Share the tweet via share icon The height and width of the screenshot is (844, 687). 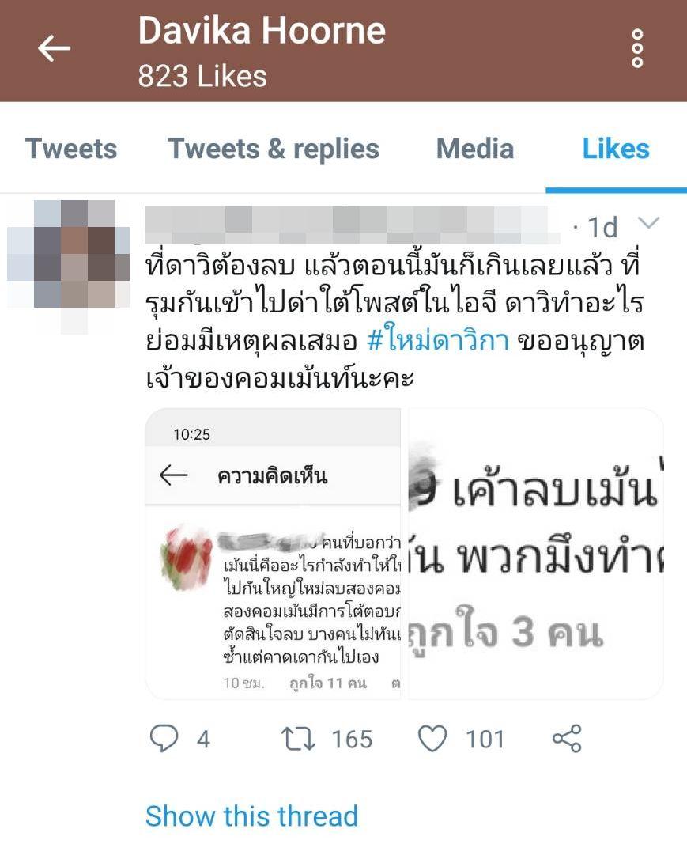point(567,738)
